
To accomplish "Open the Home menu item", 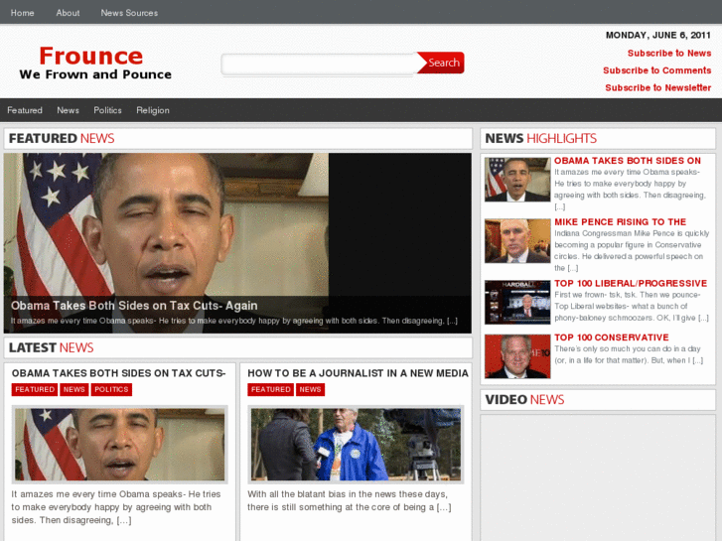I will click(22, 13).
